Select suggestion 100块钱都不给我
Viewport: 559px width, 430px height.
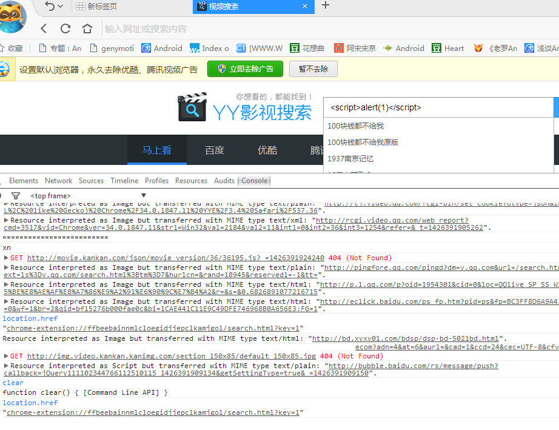(x=438, y=126)
